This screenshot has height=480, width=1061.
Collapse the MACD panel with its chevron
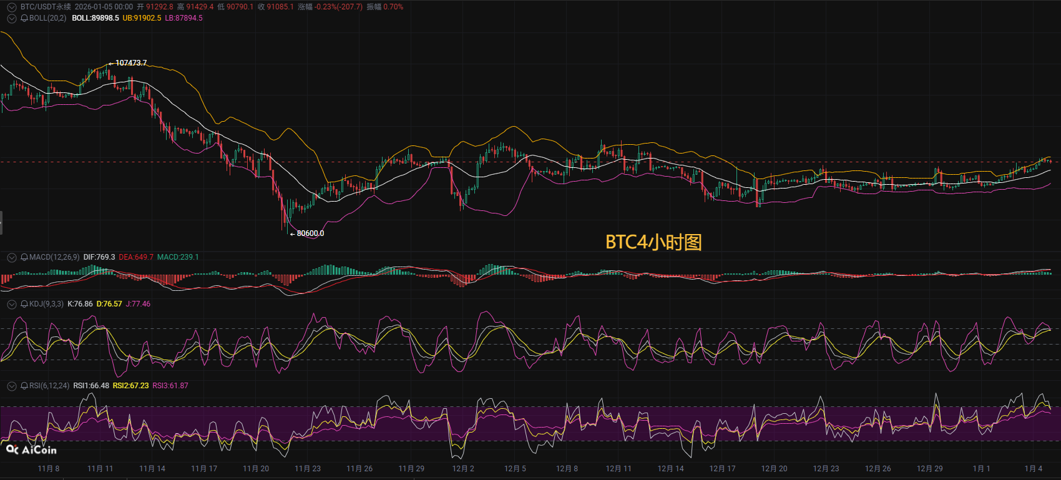pyautogui.click(x=11, y=257)
